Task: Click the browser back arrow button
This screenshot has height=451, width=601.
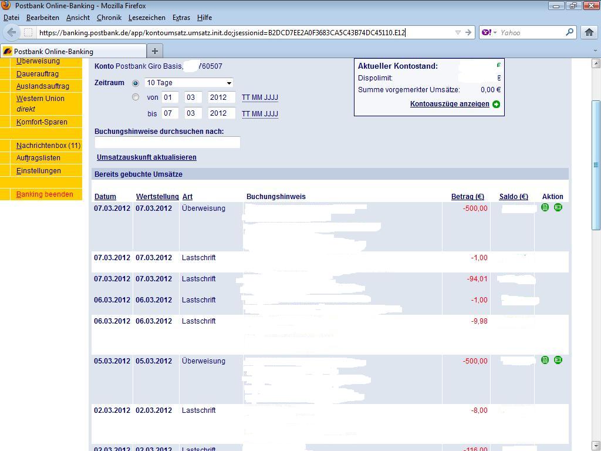Action: [x=12, y=33]
